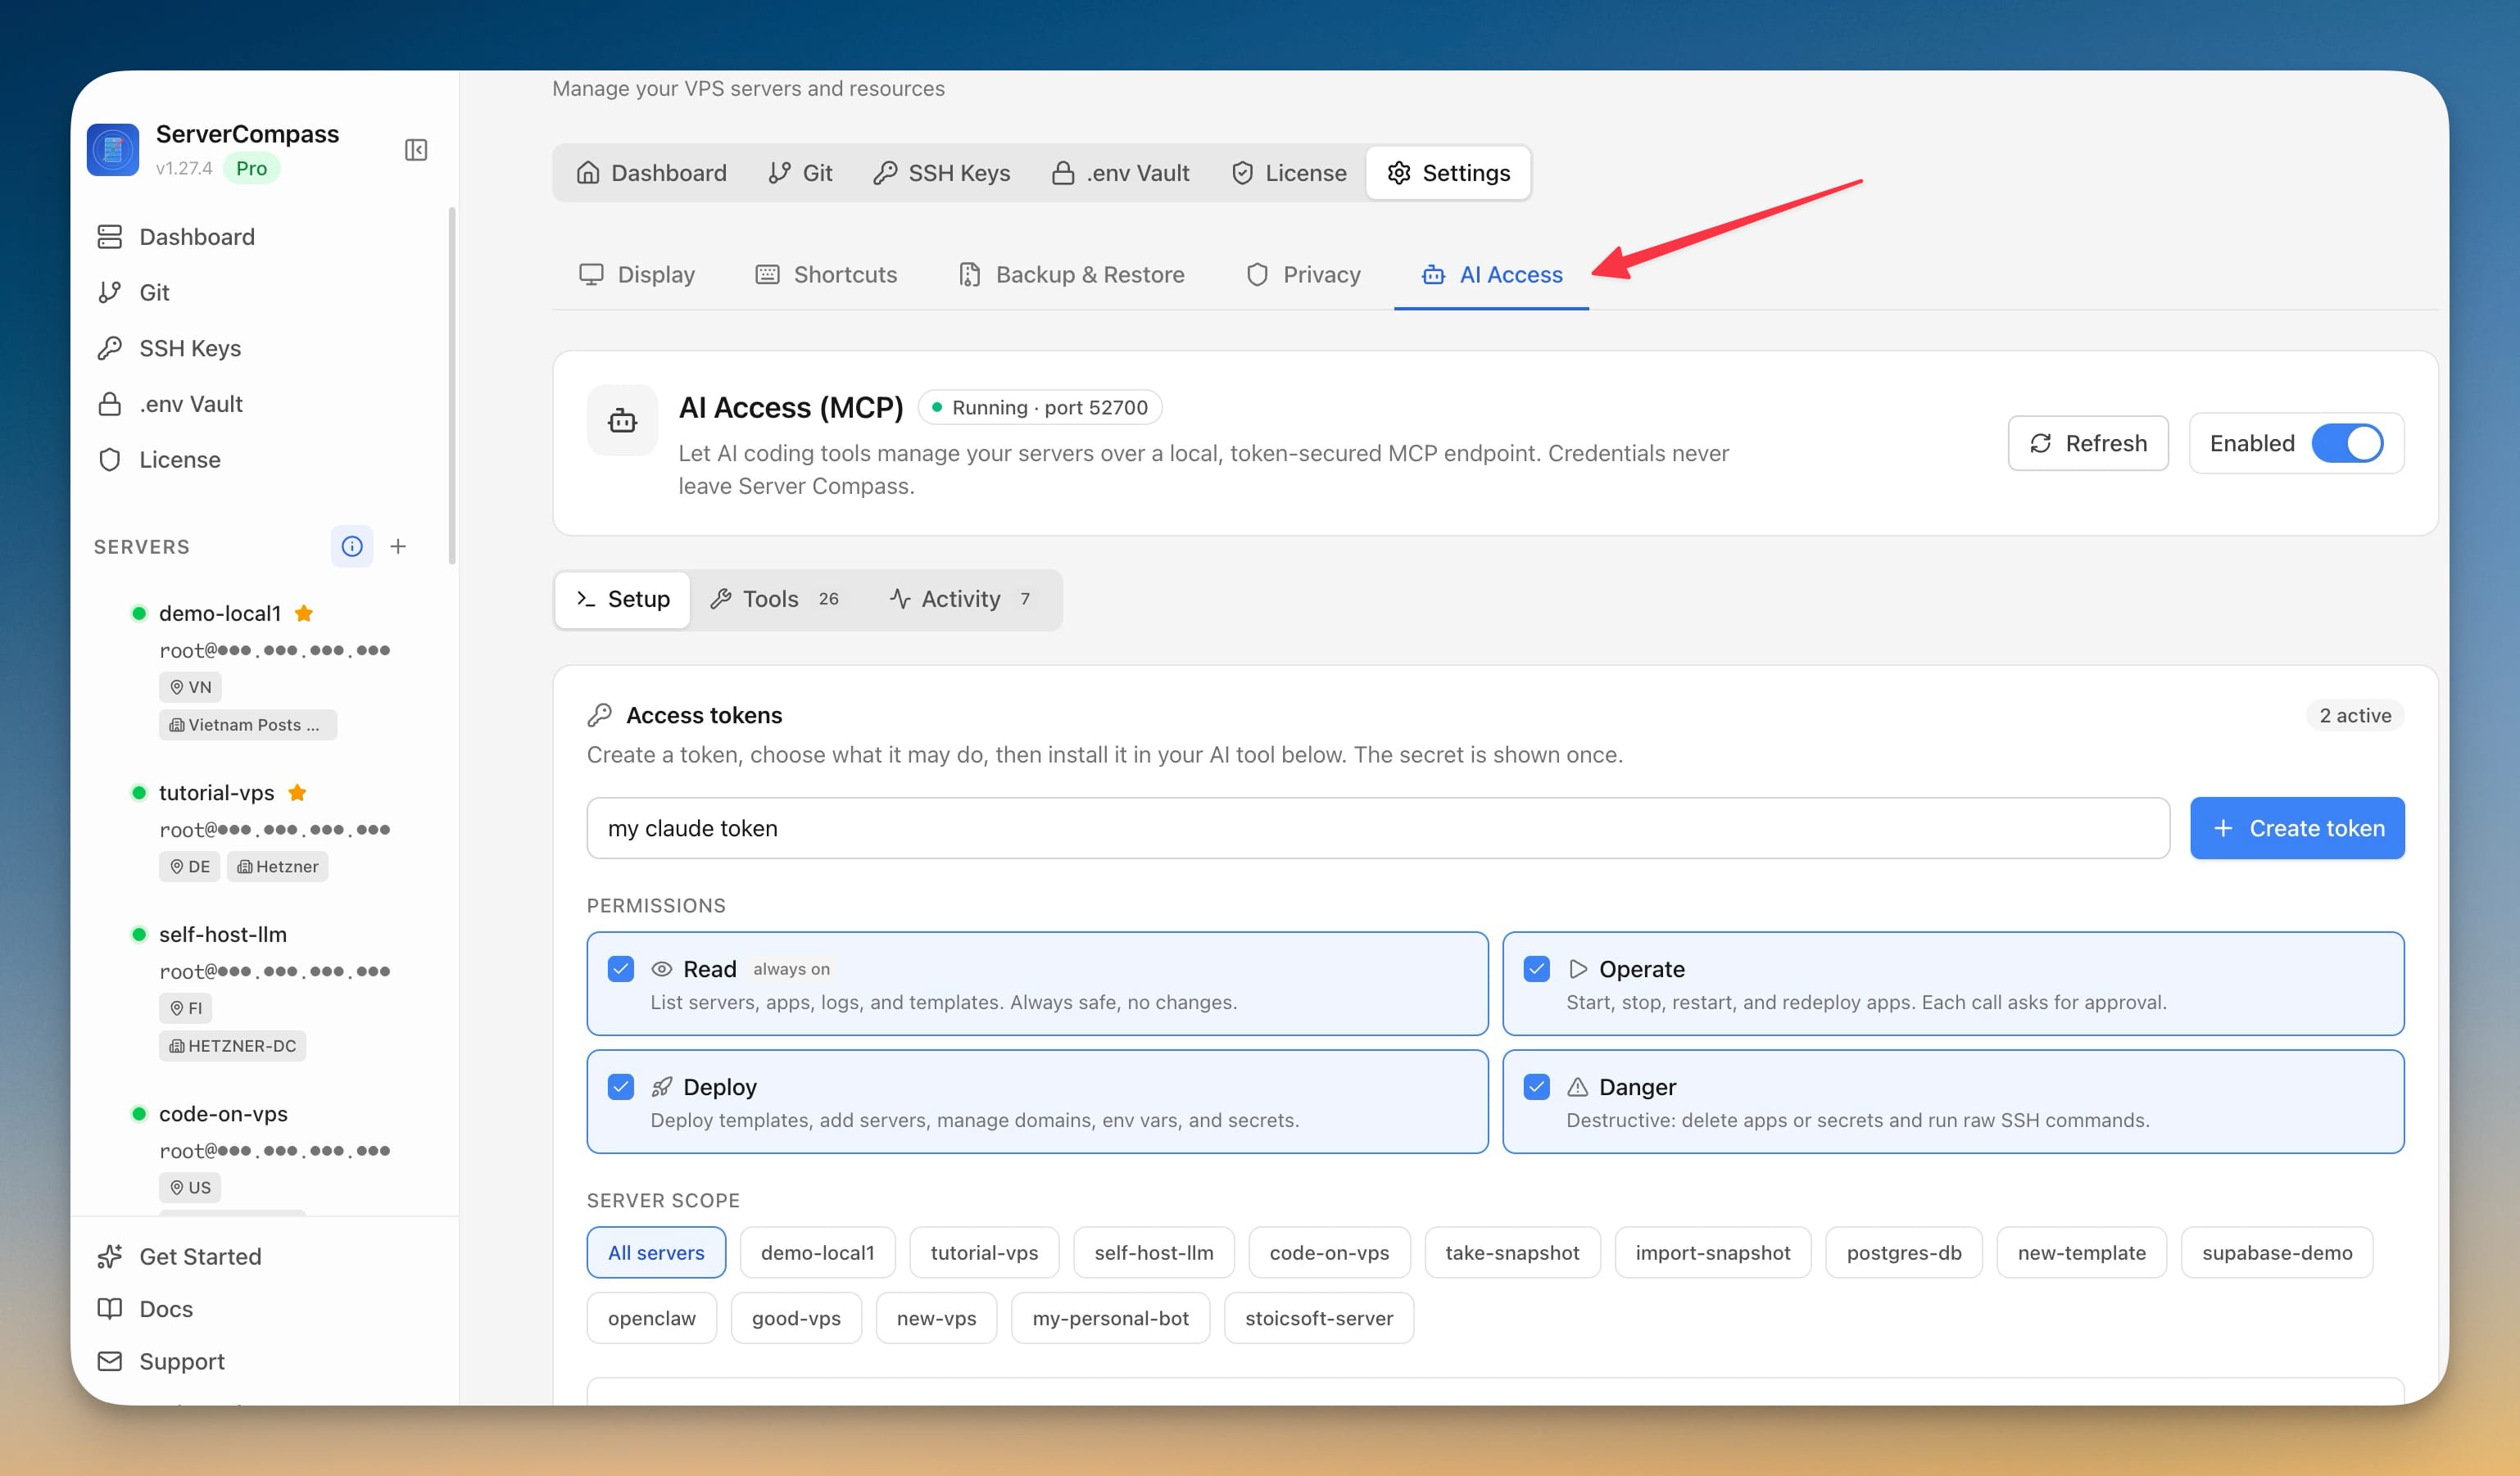Viewport: 2520px width, 1476px height.
Task: Select the good-vps scope chip
Action: click(796, 1319)
